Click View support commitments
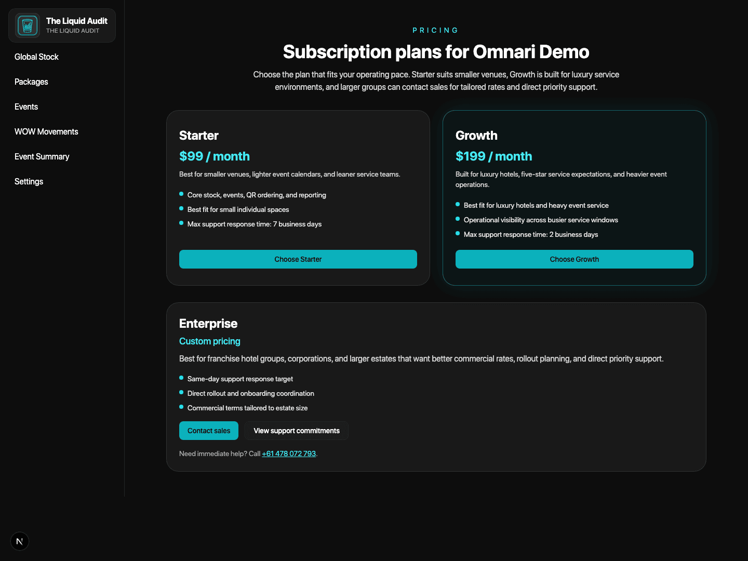Screen dimensions: 748x561 coord(296,431)
